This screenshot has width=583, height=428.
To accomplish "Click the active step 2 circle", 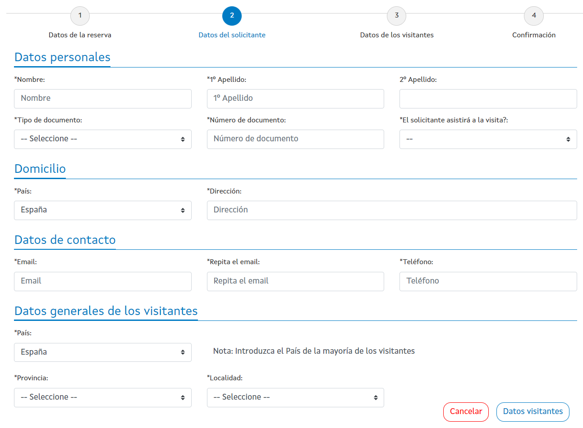I will 232,16.
